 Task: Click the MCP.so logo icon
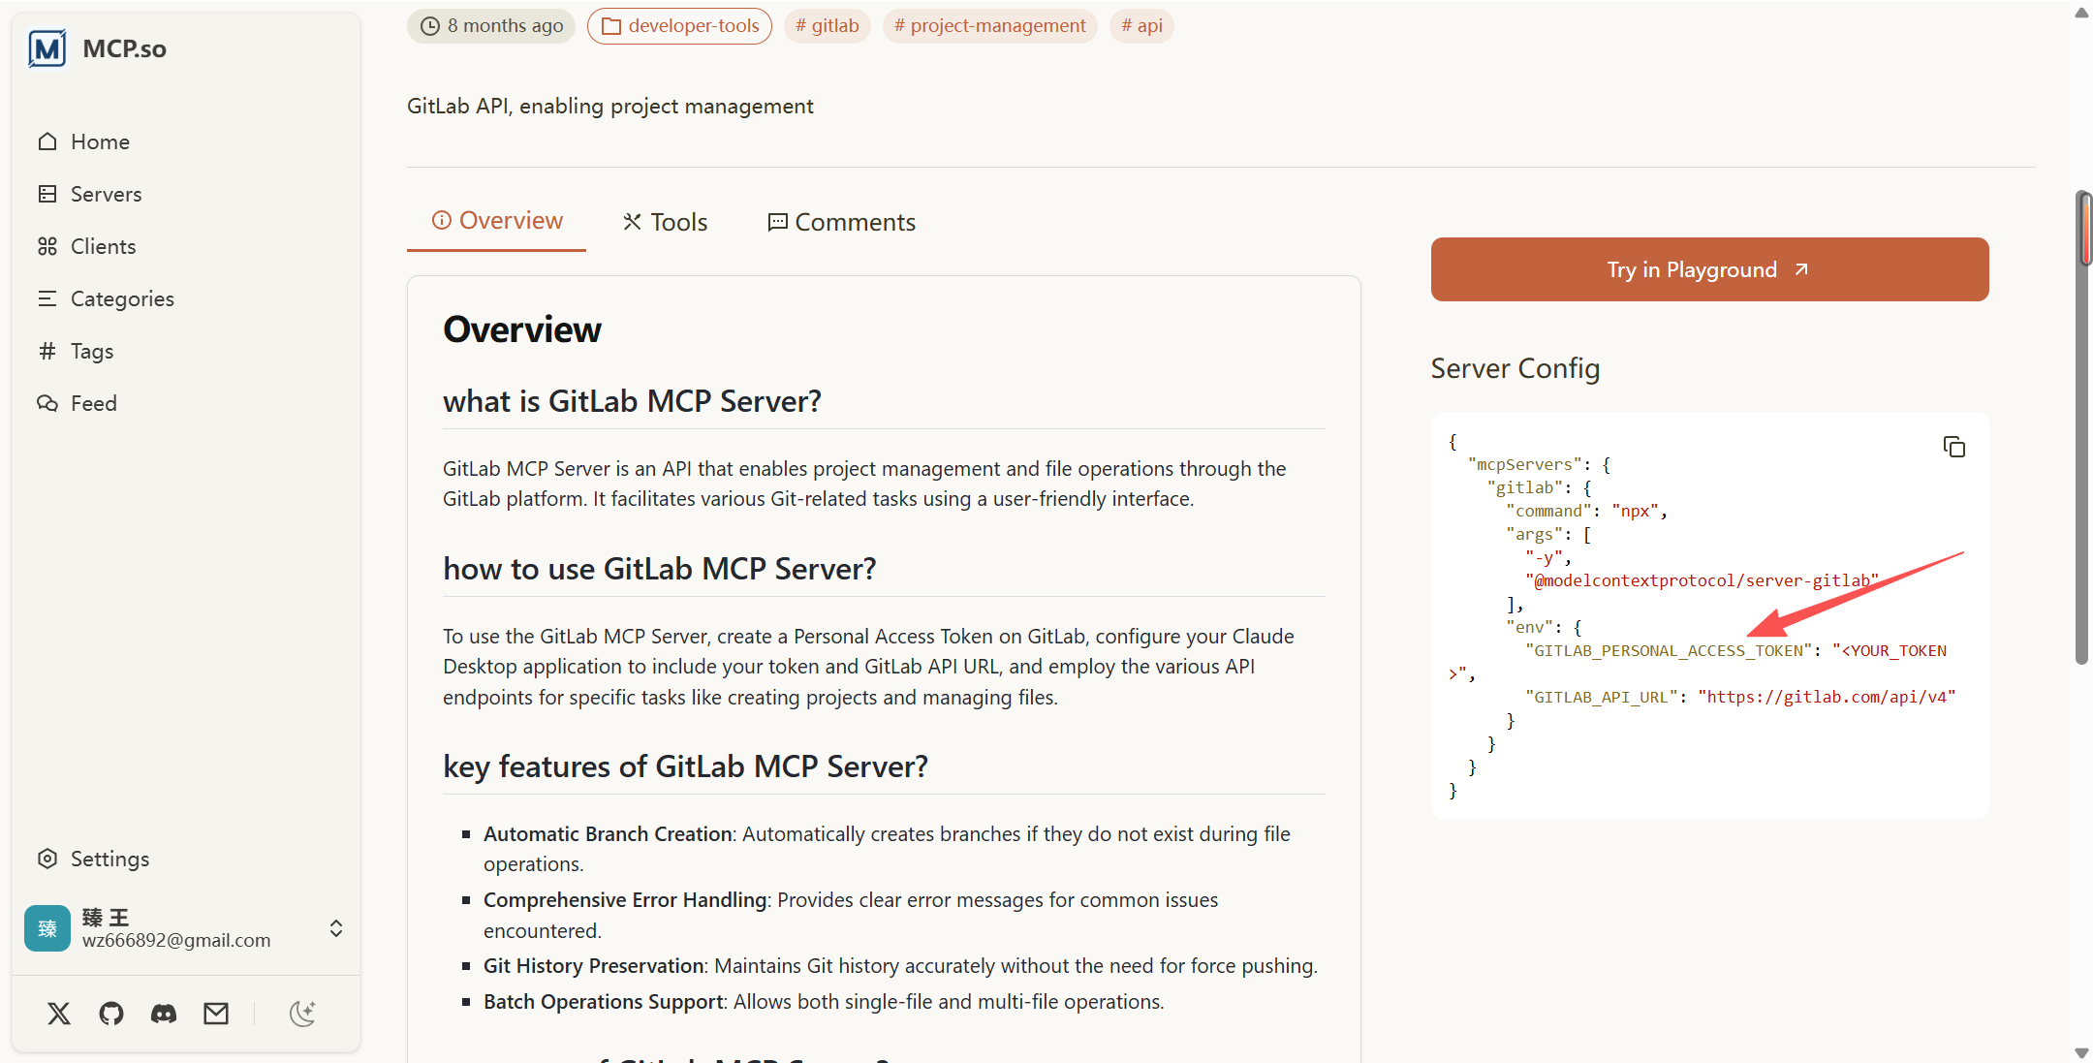pos(47,48)
